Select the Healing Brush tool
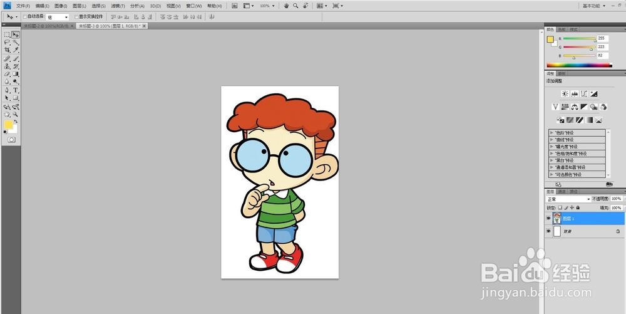 tap(7, 59)
